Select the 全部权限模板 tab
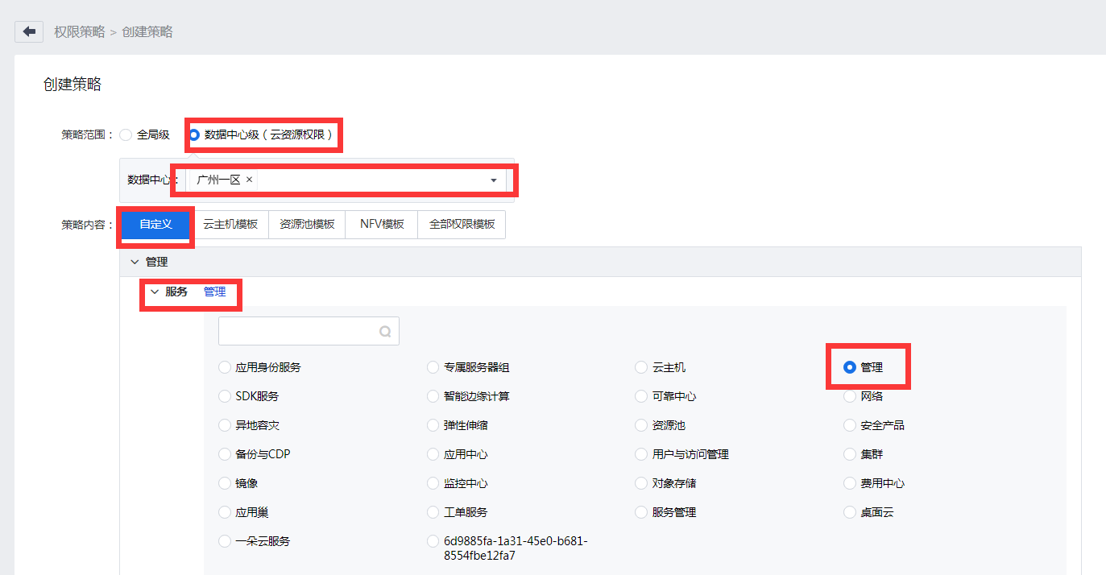The height and width of the screenshot is (575, 1106). point(462,225)
